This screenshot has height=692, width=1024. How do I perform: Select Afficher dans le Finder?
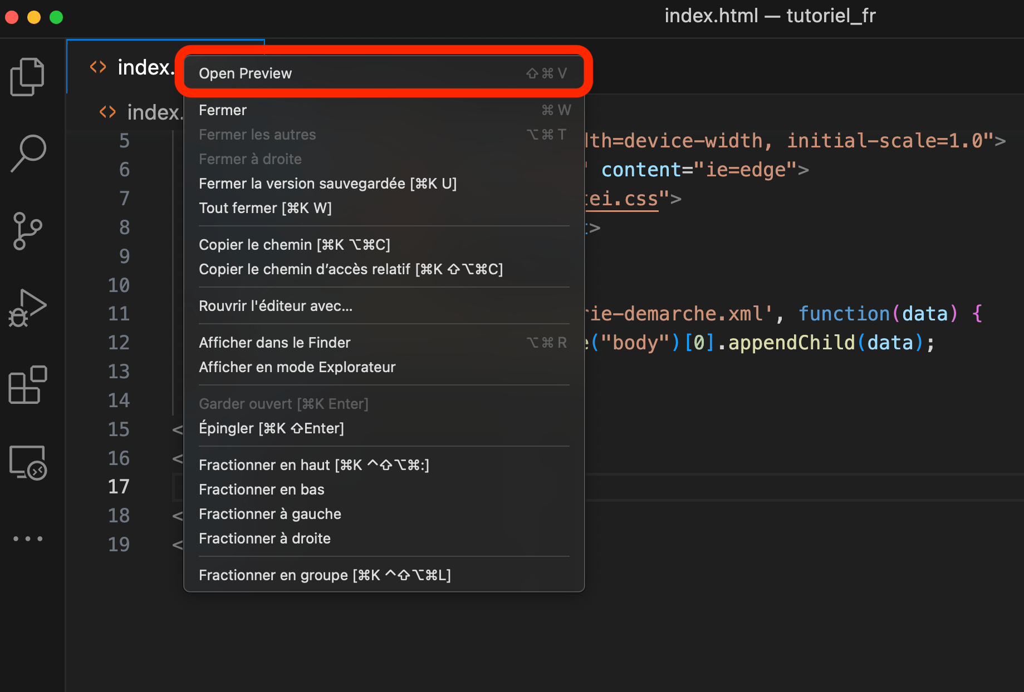(275, 342)
